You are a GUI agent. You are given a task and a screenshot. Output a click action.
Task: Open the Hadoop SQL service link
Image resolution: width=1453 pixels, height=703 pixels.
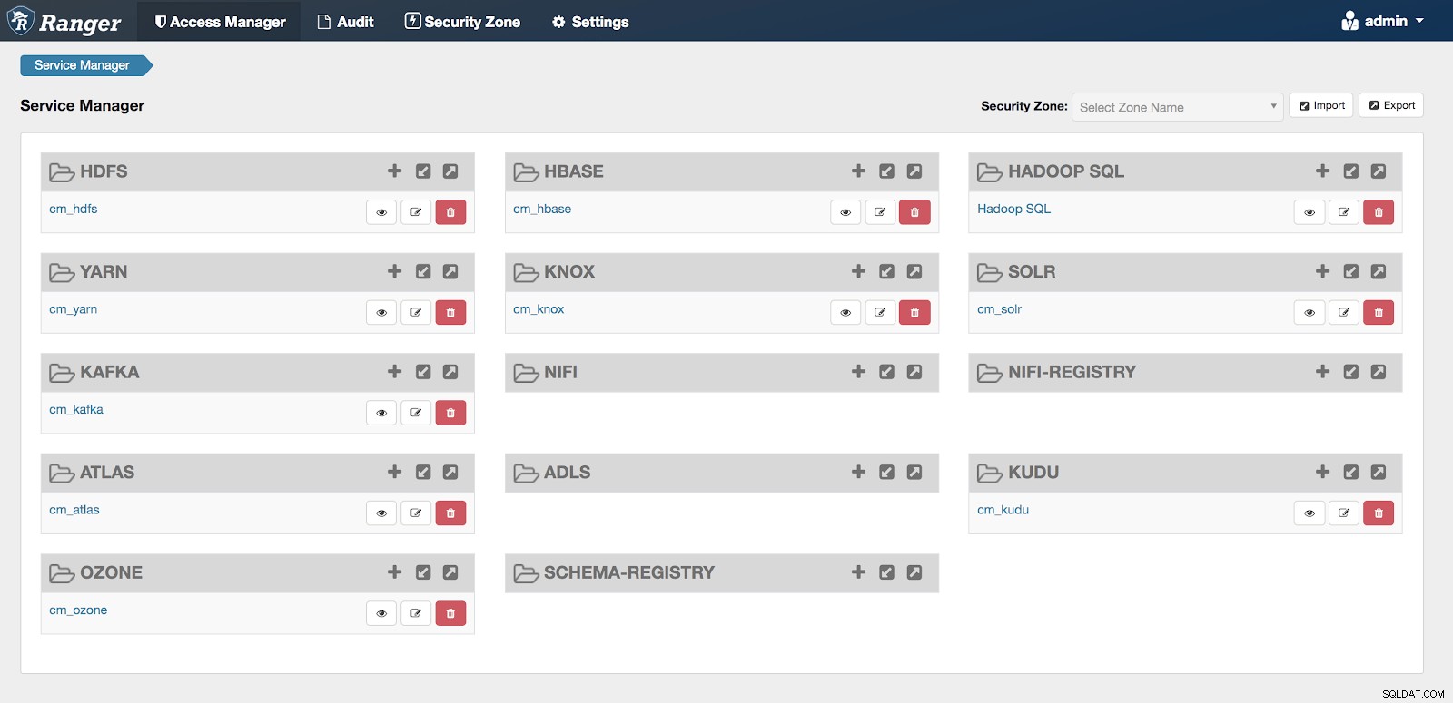pyautogui.click(x=1013, y=209)
